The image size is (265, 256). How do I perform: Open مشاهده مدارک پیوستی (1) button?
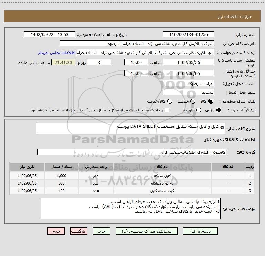[147, 231]
